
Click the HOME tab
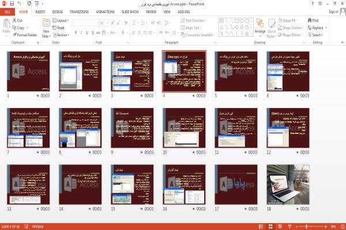coord(24,12)
